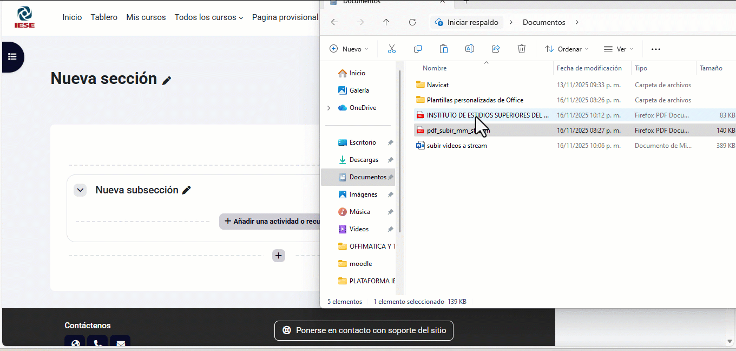Open the Moodle course index sidebar icon
The width and height of the screenshot is (736, 351).
pyautogui.click(x=11, y=57)
